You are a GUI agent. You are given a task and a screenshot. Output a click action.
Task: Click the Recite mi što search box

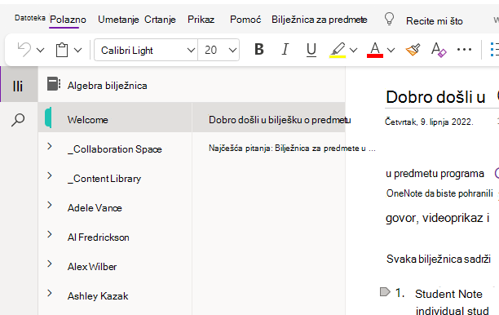435,21
